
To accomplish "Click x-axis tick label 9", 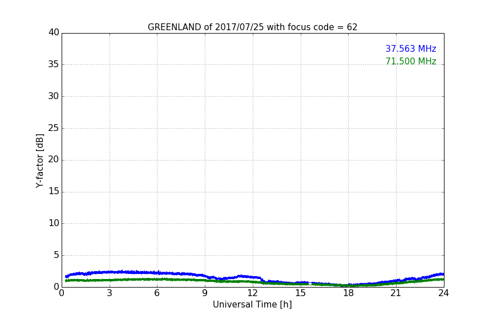I will [205, 293].
